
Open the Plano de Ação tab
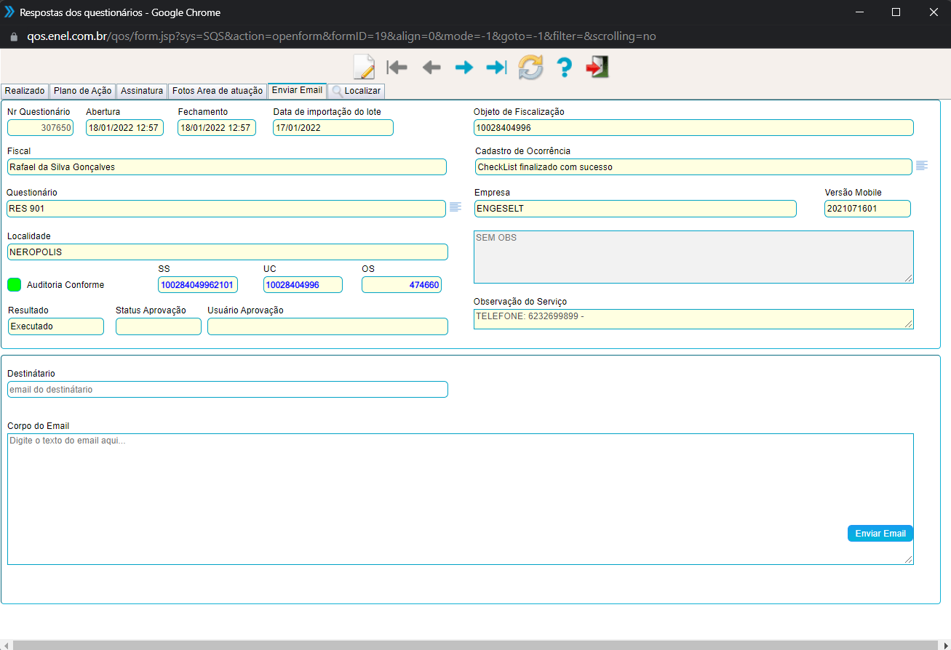[x=82, y=91]
